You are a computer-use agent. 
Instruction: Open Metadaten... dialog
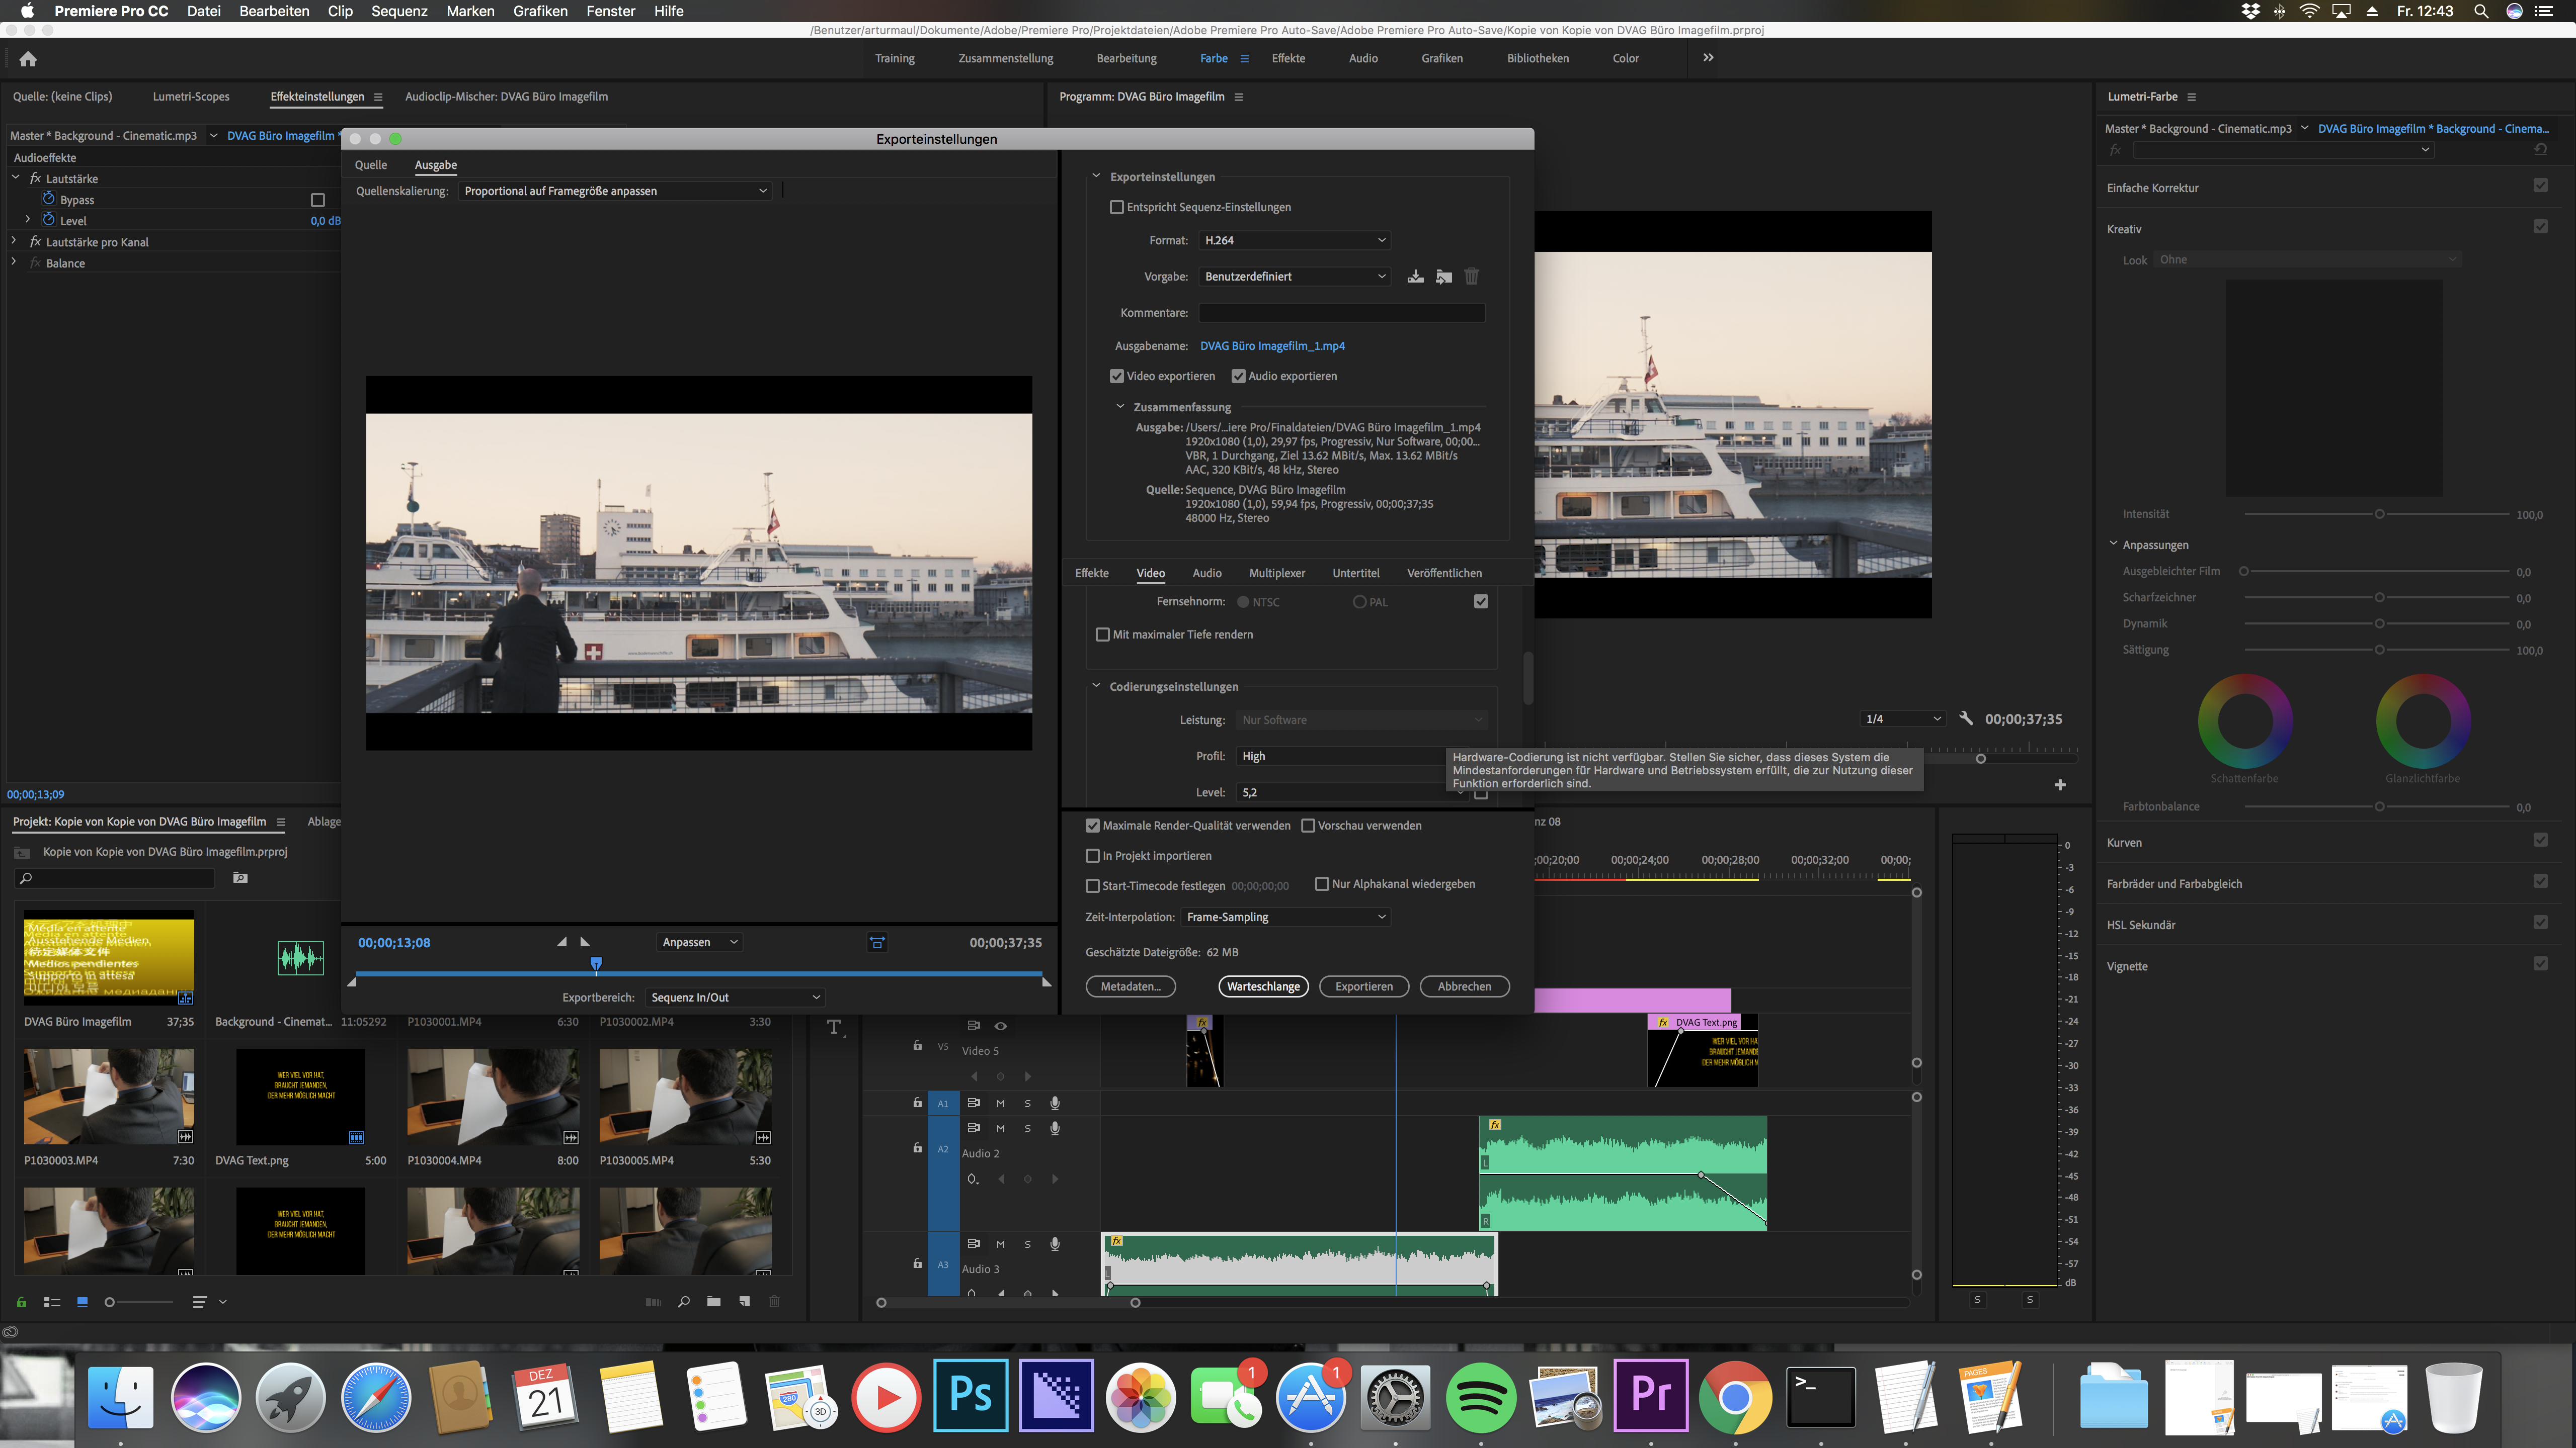click(x=1130, y=986)
